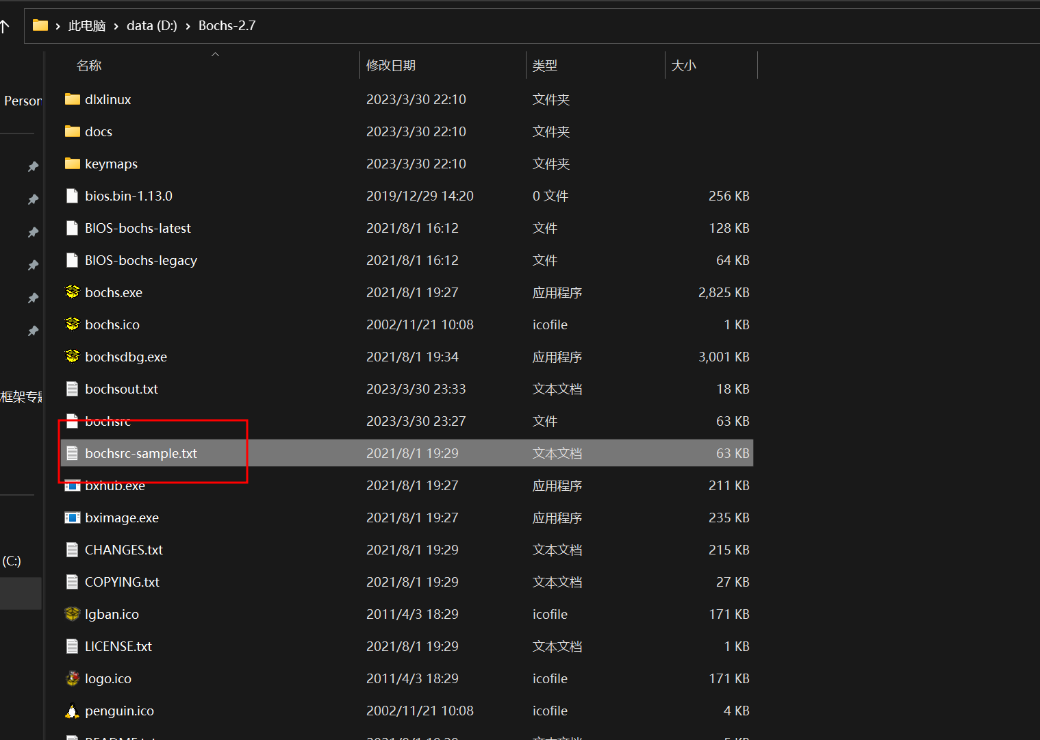This screenshot has width=1040, height=740.
Task: Click the bximage.exe application icon
Action: coord(73,518)
